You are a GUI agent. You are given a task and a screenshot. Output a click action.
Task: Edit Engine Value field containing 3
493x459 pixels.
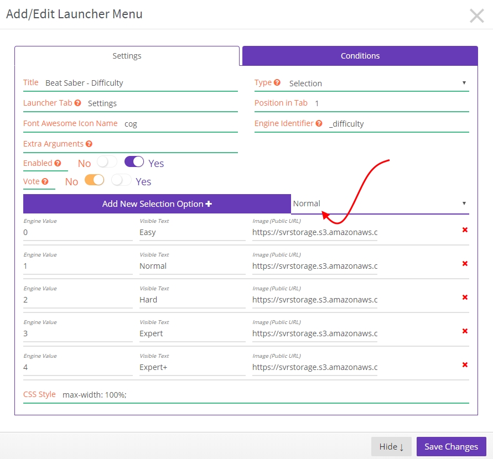tap(78, 333)
